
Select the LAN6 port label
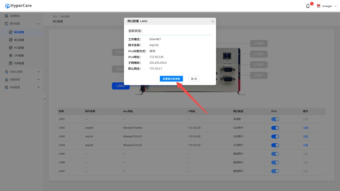coord(259,65)
